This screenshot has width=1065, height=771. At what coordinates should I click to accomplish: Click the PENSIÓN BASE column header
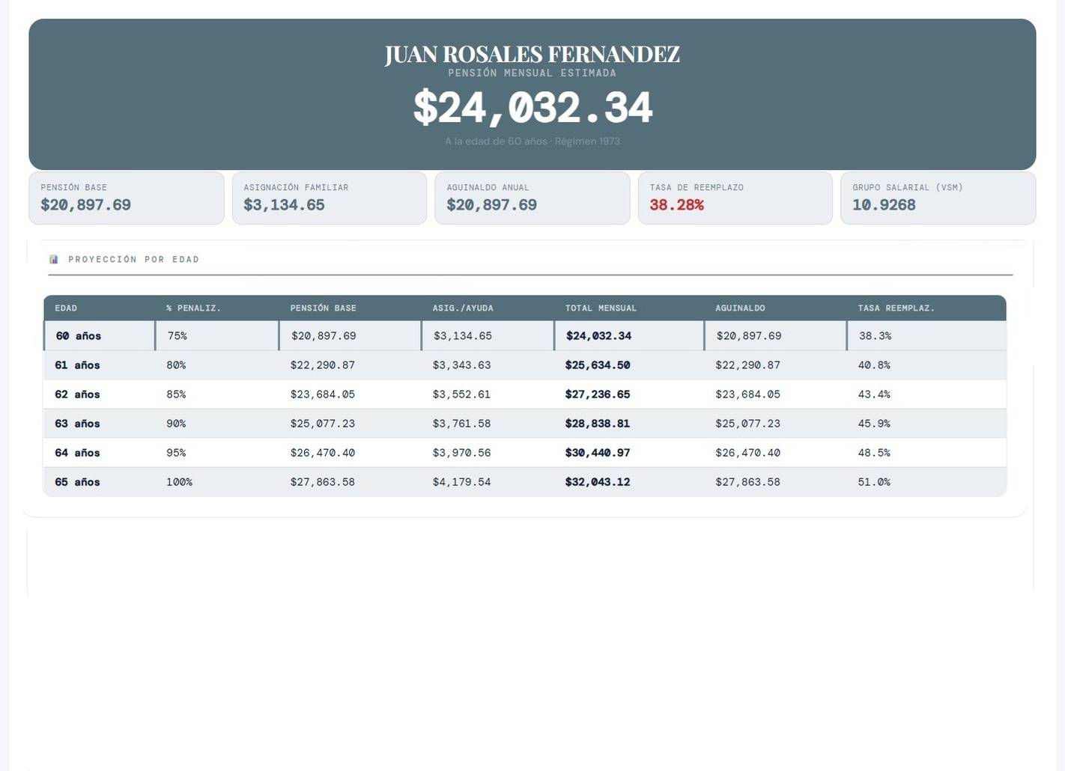coord(324,308)
